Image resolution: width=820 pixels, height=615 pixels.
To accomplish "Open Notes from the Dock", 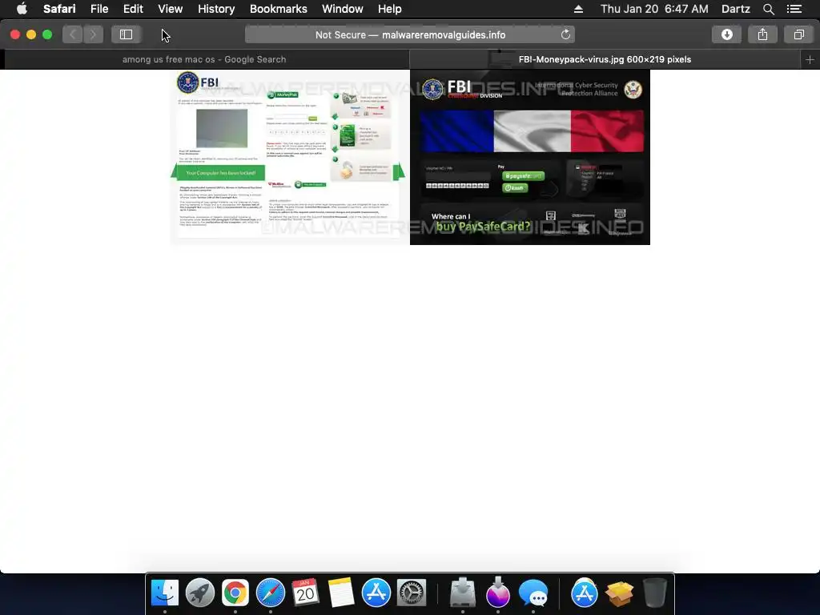I will point(341,593).
